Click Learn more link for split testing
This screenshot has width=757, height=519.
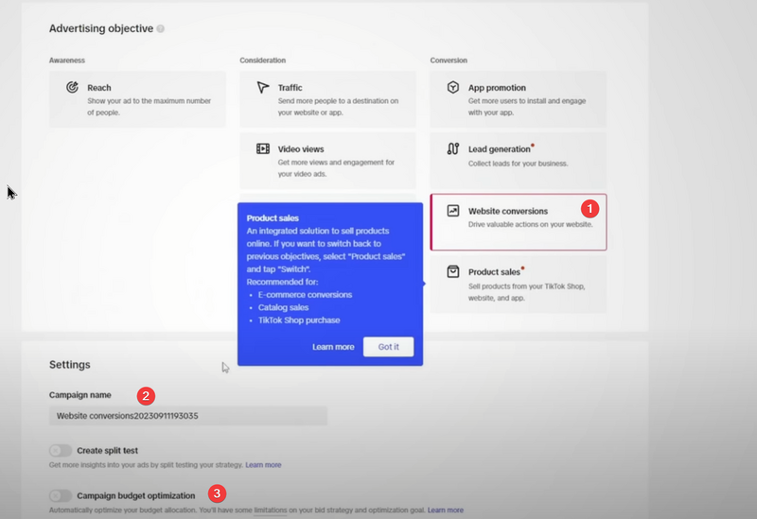coord(263,465)
